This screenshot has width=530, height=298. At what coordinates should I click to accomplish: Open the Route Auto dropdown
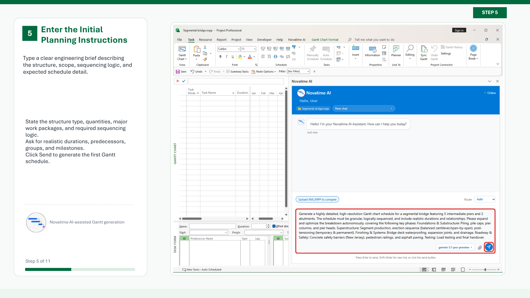coord(485,199)
